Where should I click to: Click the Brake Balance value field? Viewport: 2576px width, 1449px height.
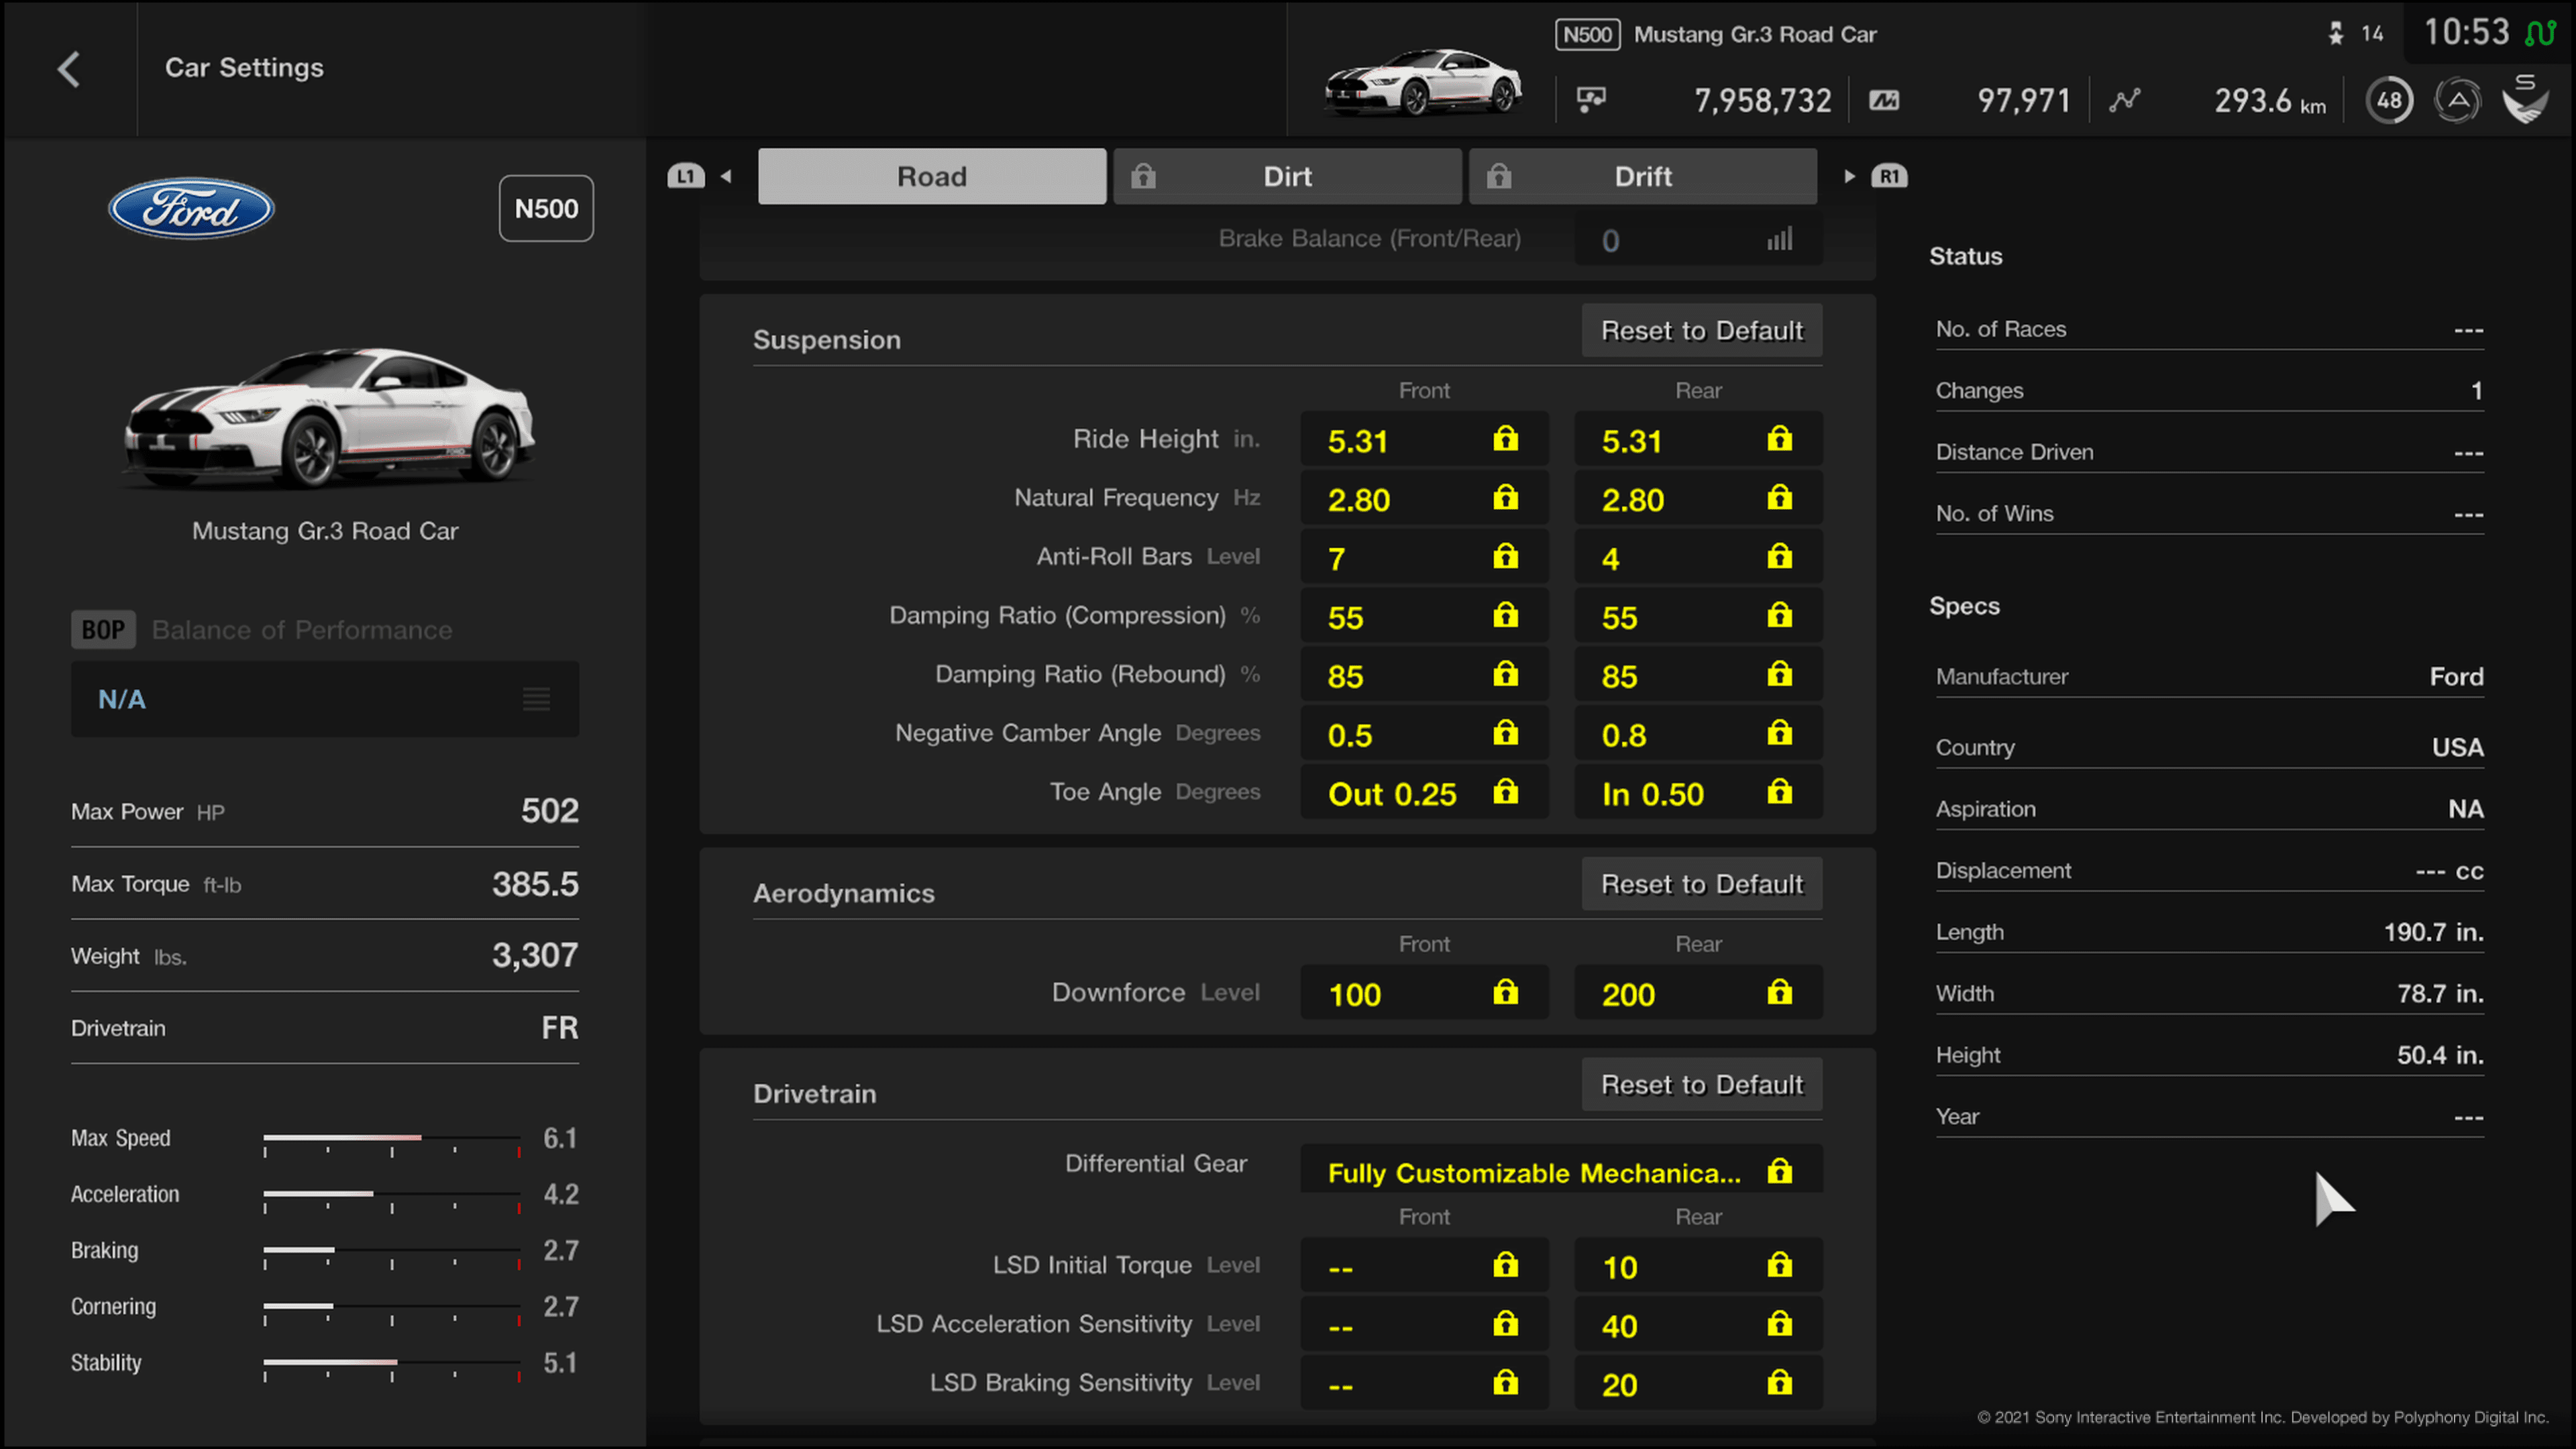pyautogui.click(x=1698, y=240)
